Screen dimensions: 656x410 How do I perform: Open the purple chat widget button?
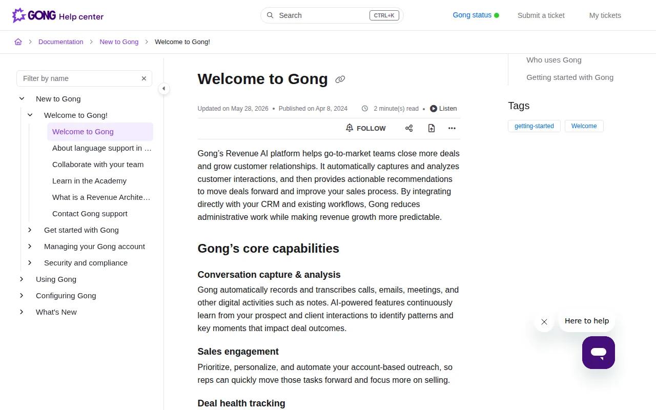click(x=599, y=353)
